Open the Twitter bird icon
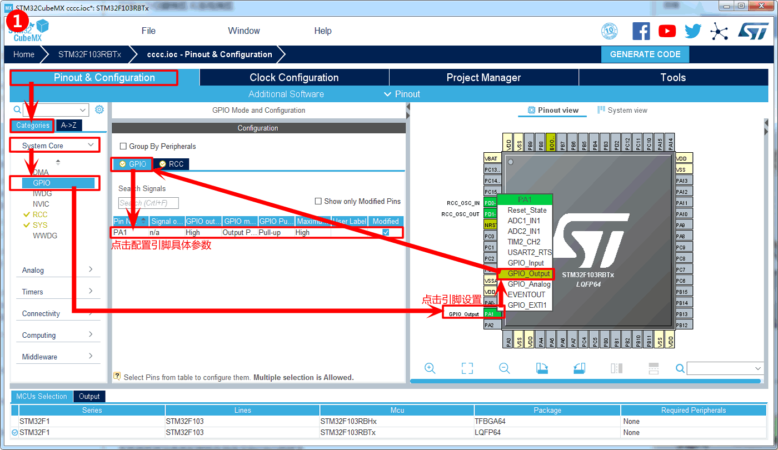Image resolution: width=778 pixels, height=450 pixels. click(693, 31)
